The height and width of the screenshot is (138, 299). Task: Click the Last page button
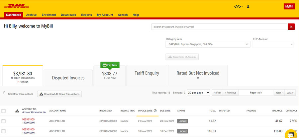(x=290, y=93)
